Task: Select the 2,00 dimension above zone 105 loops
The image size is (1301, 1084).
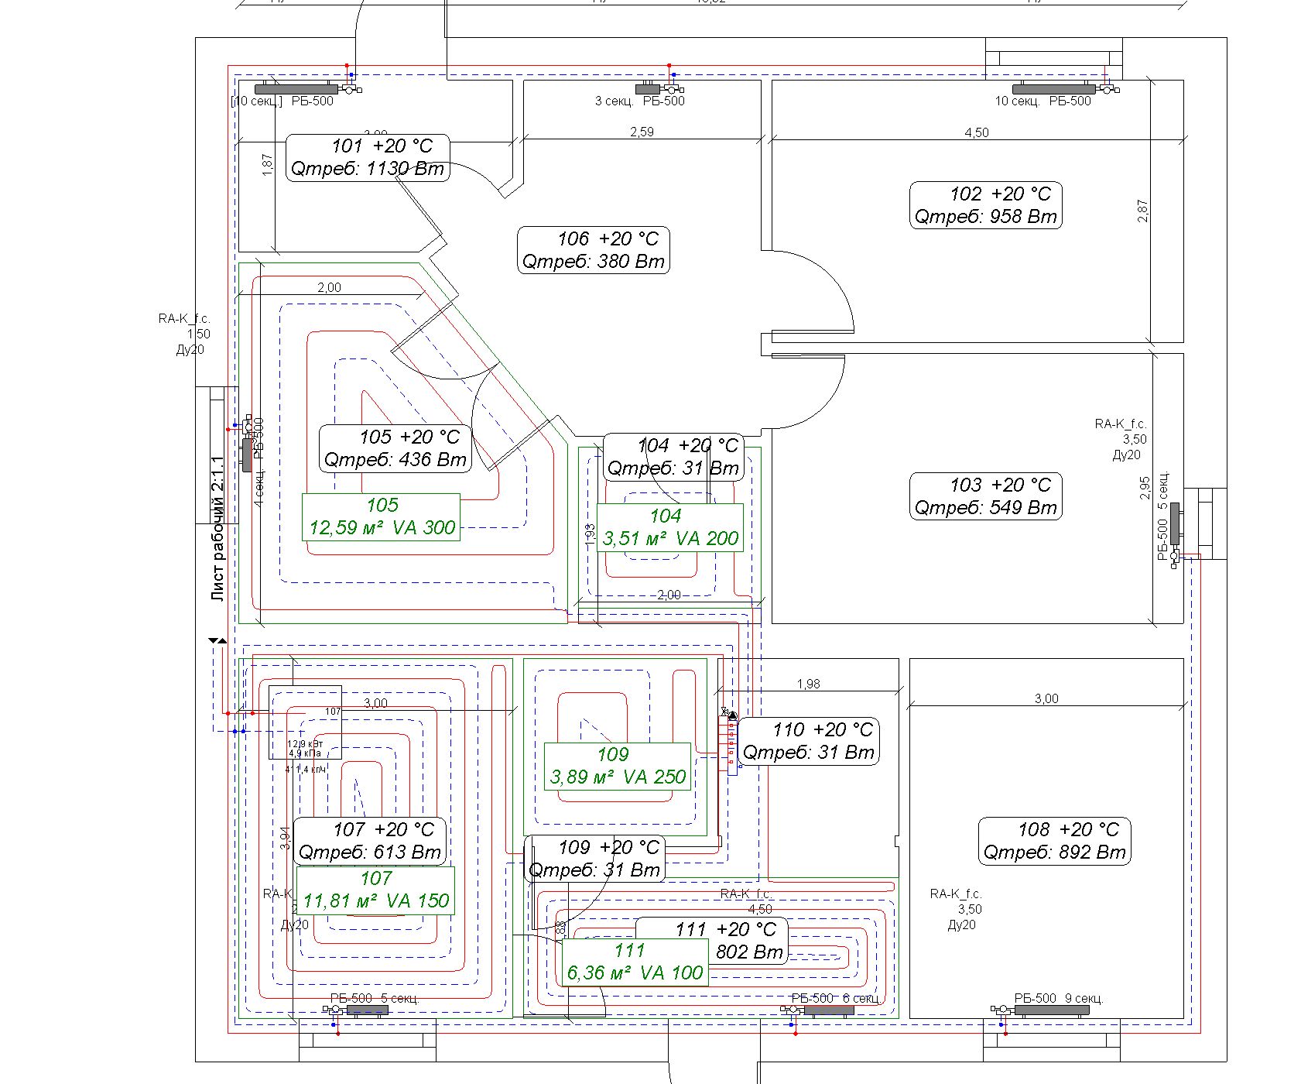Action: (329, 287)
